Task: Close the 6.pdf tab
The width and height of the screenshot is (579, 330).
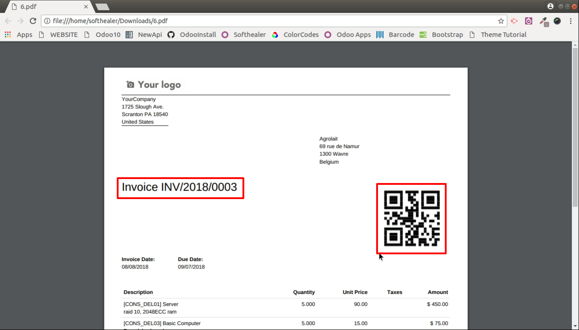Action: [x=86, y=7]
